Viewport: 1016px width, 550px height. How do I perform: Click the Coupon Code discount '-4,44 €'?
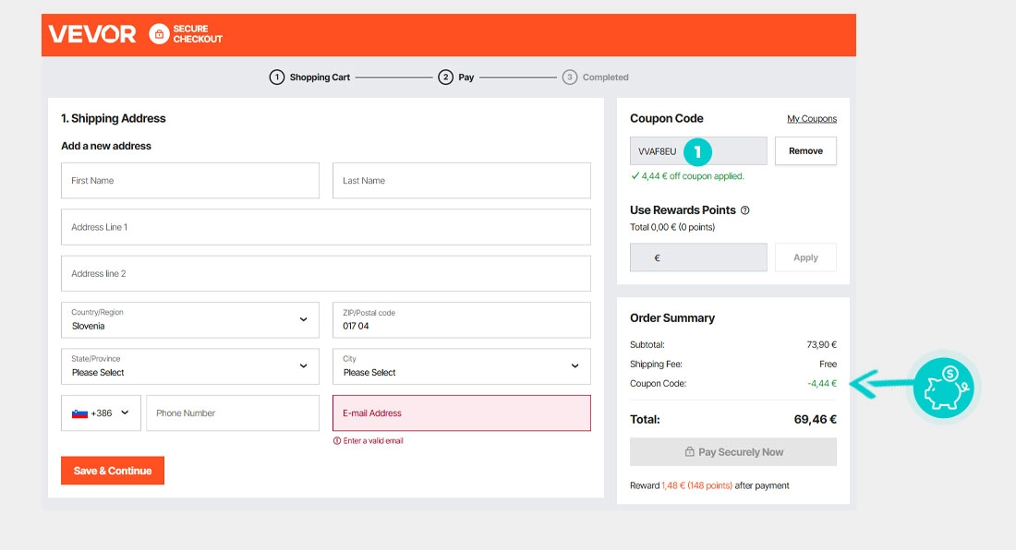click(822, 384)
